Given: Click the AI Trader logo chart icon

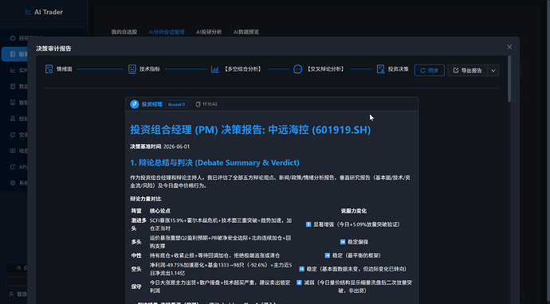Looking at the screenshot, I should pos(28,12).
